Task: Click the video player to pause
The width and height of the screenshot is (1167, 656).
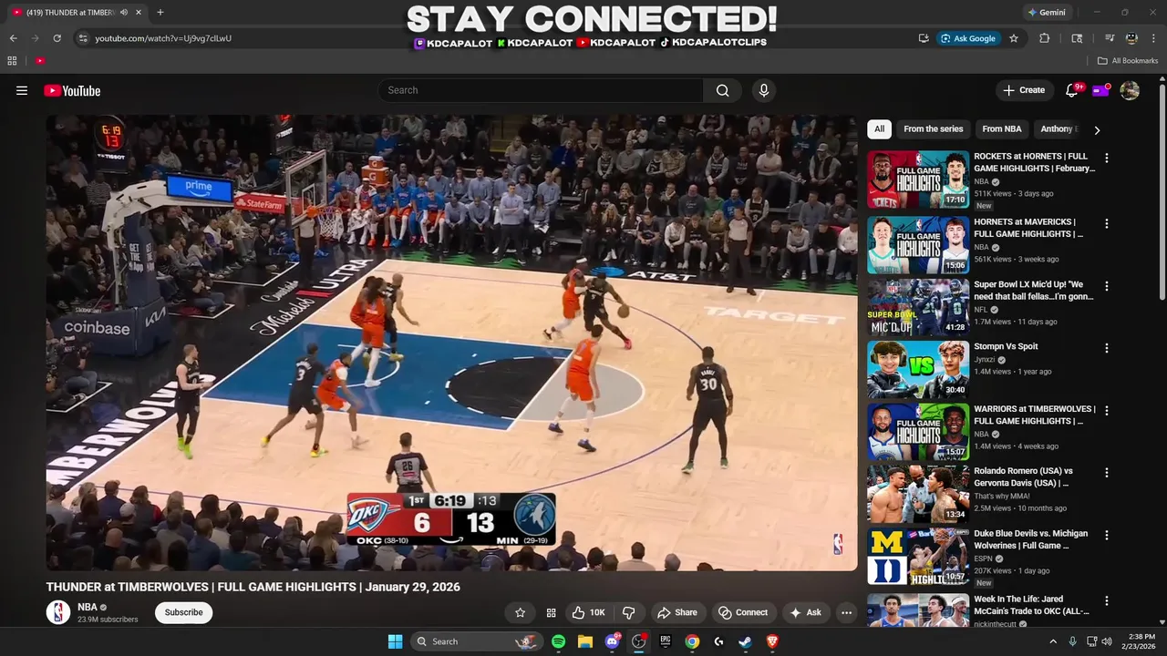Action: click(x=452, y=342)
